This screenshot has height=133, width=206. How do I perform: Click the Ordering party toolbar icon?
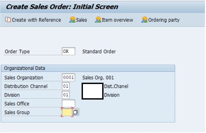(144, 19)
